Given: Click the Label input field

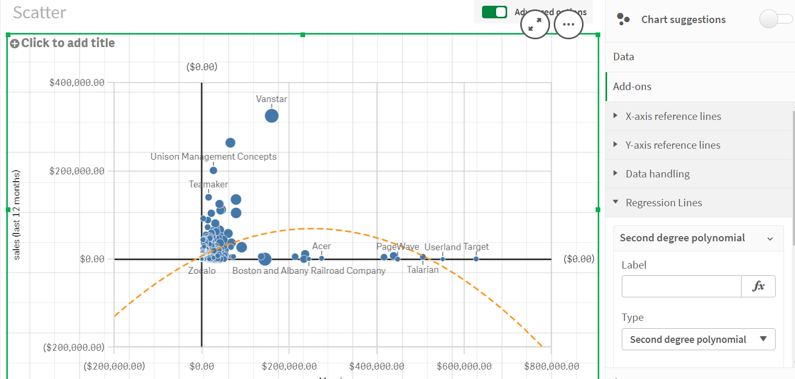Looking at the screenshot, I should click(x=681, y=286).
